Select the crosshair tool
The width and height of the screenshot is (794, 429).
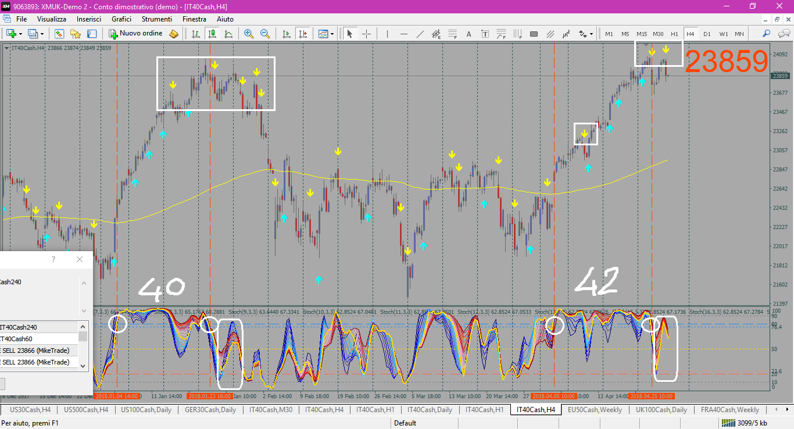pyautogui.click(x=366, y=34)
